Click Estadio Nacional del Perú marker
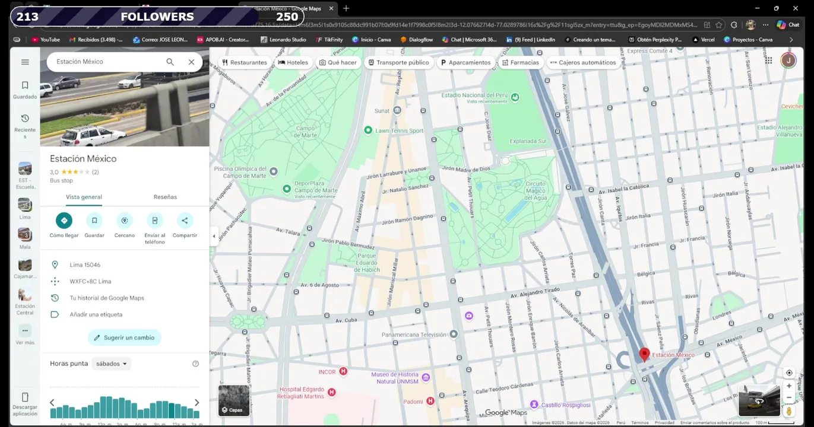Screen dimensions: 814x427 (x=515, y=97)
